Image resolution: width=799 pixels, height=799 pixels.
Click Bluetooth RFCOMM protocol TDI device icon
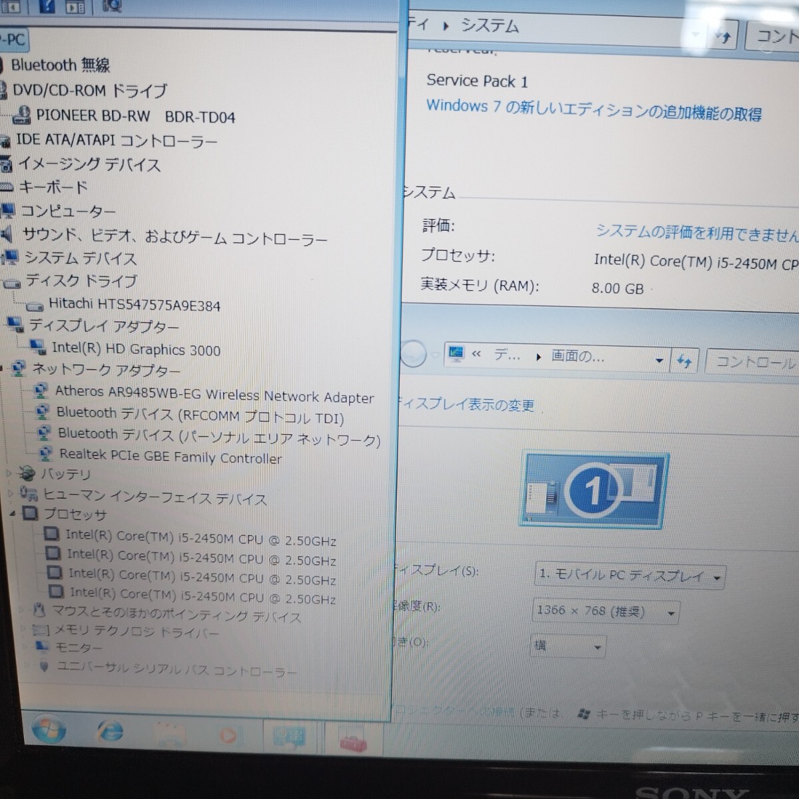43,411
